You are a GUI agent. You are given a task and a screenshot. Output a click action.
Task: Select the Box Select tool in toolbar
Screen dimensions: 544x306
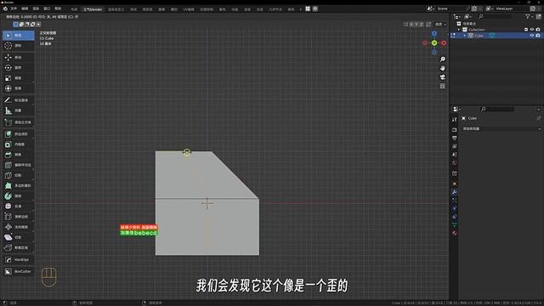tap(19, 36)
